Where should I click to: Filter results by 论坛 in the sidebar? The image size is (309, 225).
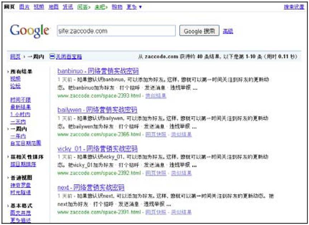coord(15,86)
